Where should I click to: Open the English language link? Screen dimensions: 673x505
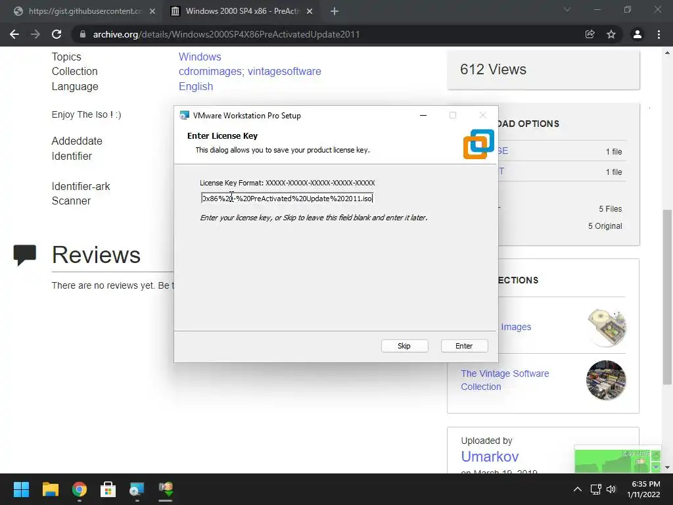[196, 86]
